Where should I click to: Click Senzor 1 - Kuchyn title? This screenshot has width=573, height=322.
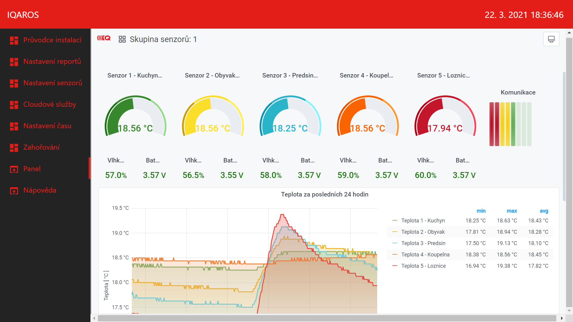point(135,75)
